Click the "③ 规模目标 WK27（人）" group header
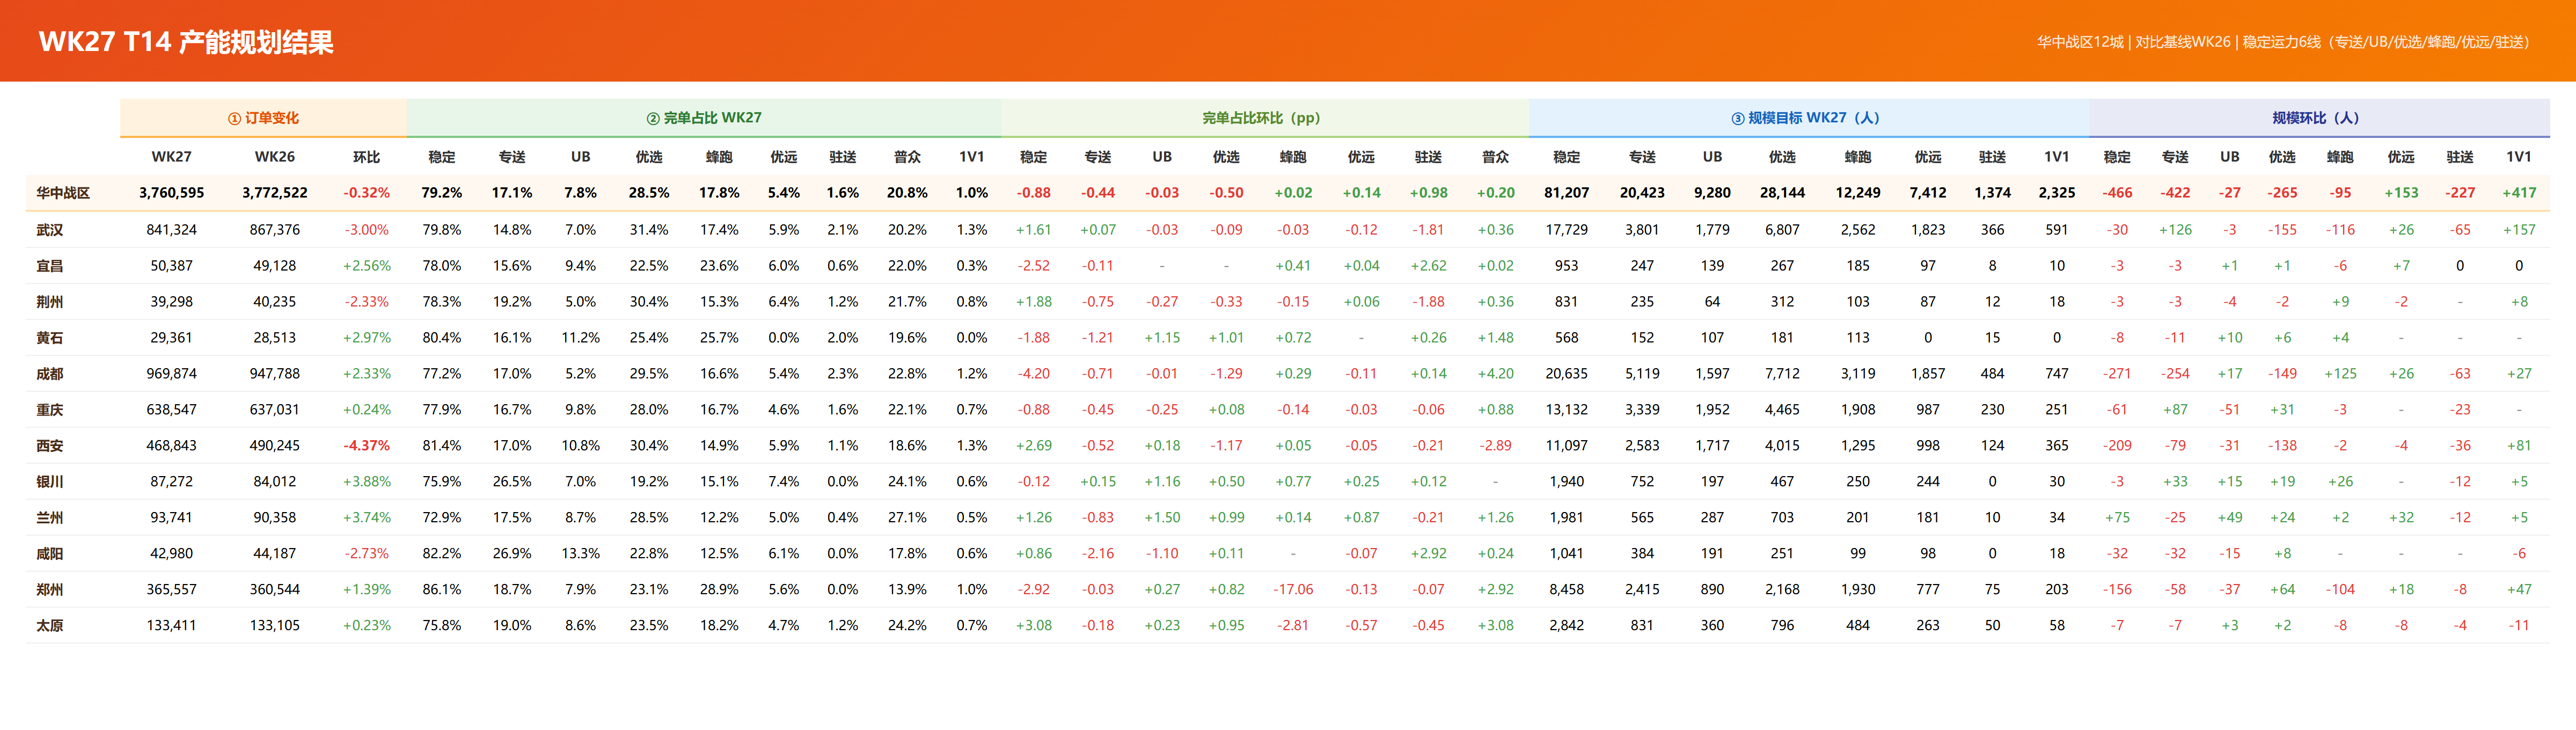 click(x=1809, y=118)
